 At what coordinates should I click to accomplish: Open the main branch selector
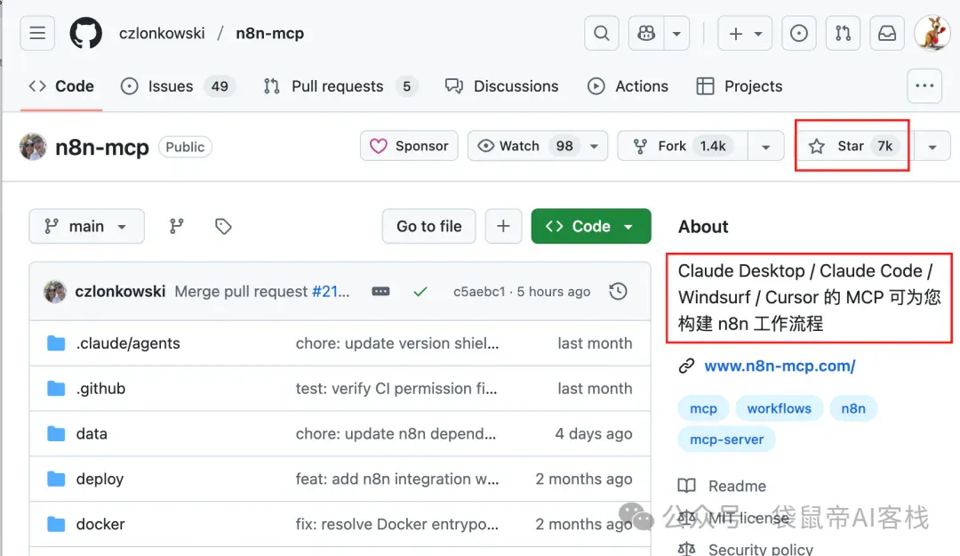86,226
